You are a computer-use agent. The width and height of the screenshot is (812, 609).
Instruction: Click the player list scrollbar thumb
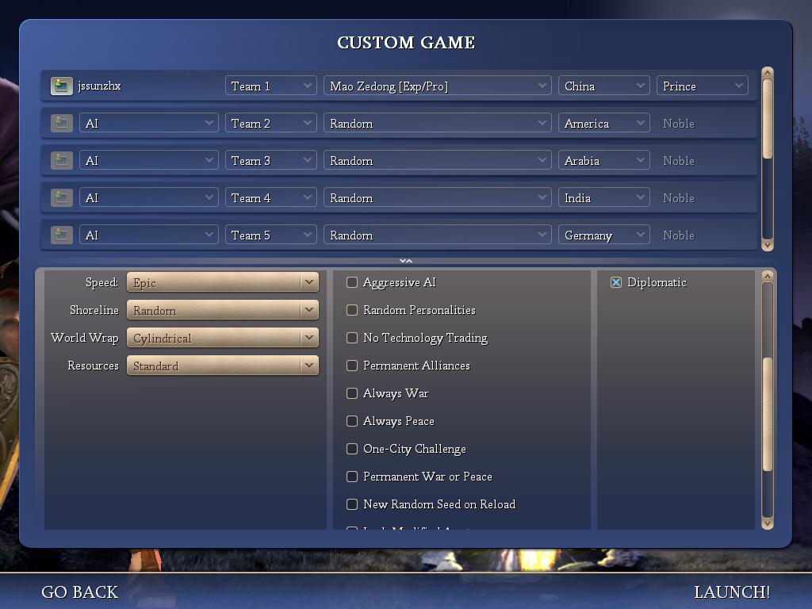768,119
